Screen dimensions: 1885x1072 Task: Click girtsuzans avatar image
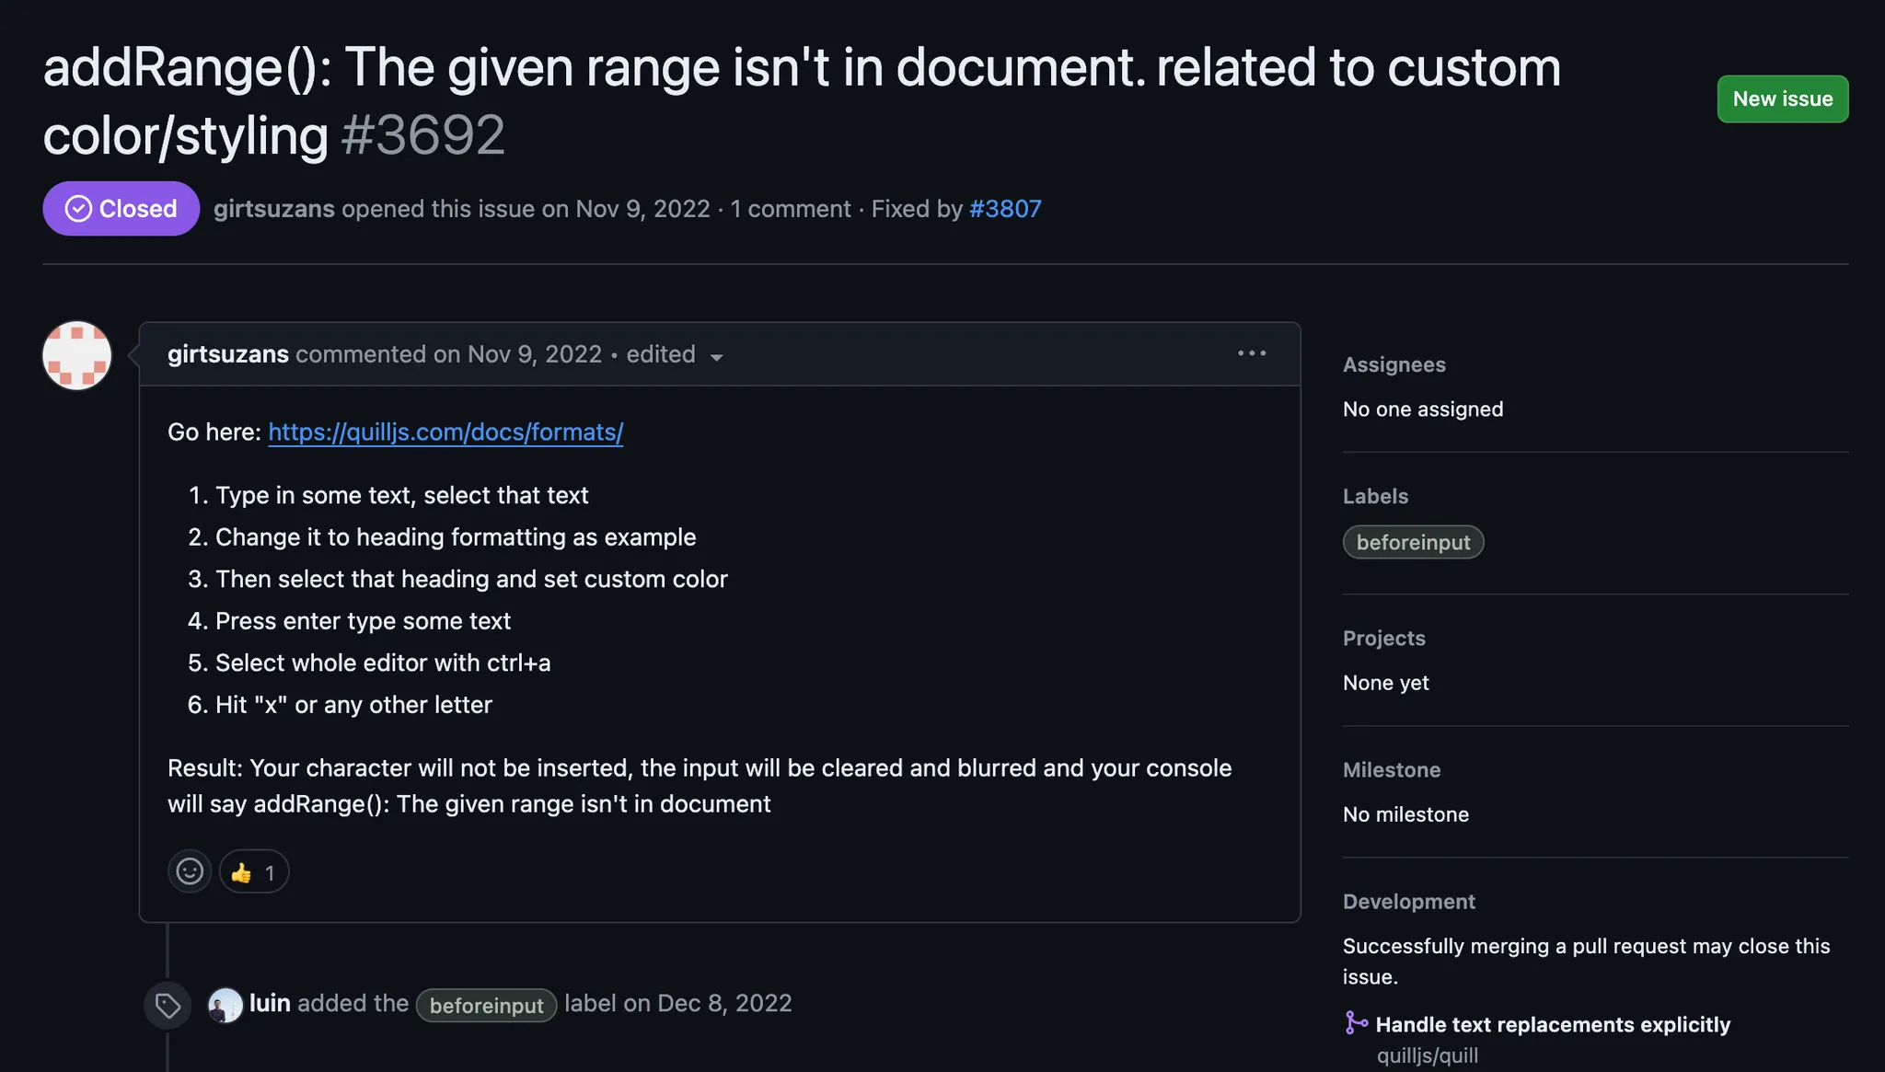77,355
